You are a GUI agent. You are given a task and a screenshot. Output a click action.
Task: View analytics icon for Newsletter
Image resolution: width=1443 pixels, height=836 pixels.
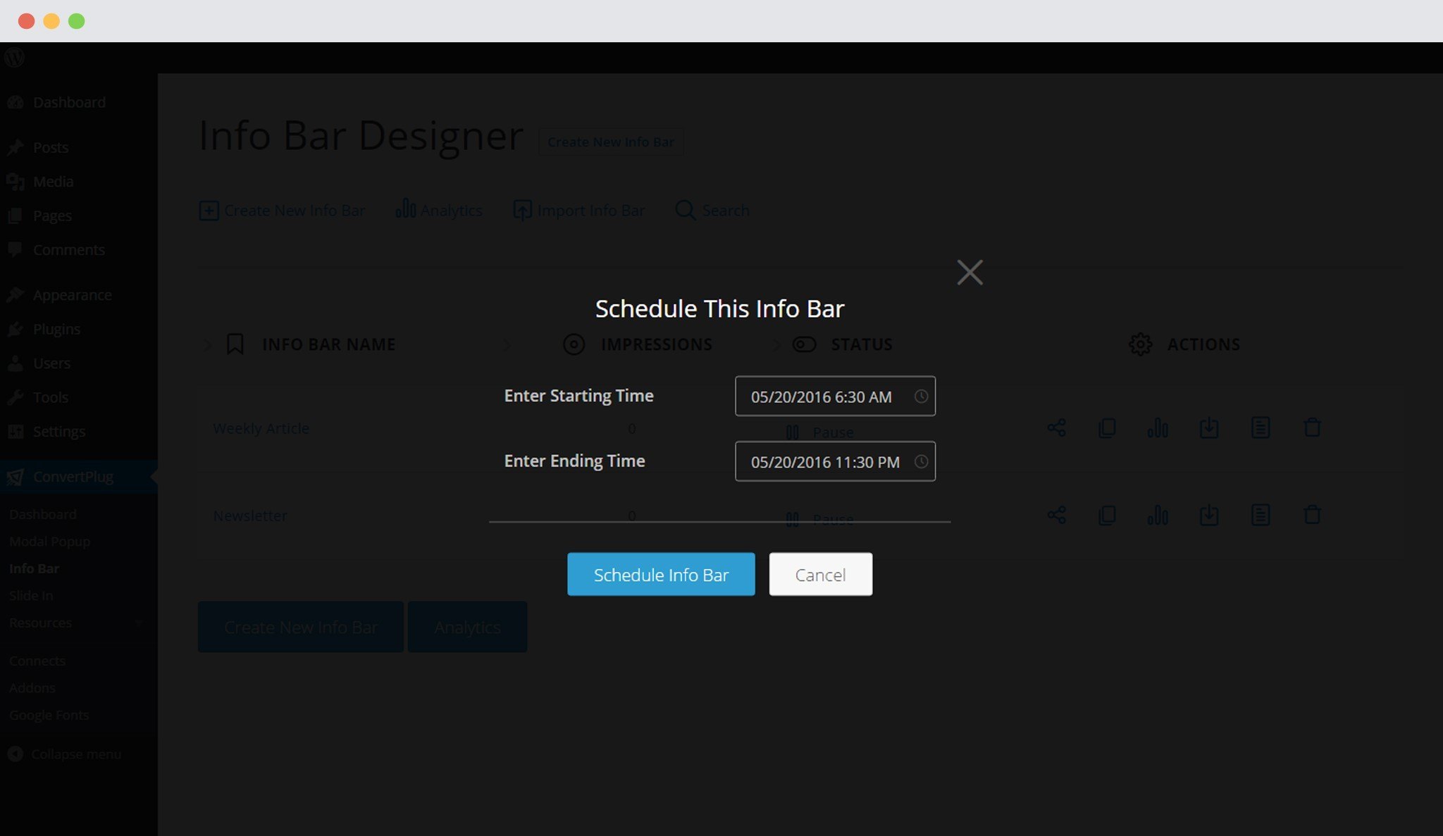coord(1158,515)
